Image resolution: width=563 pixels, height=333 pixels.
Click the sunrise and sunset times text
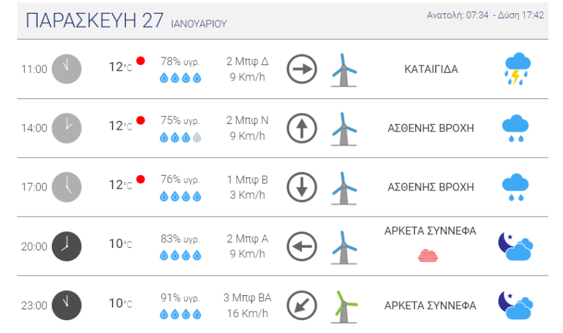(485, 15)
